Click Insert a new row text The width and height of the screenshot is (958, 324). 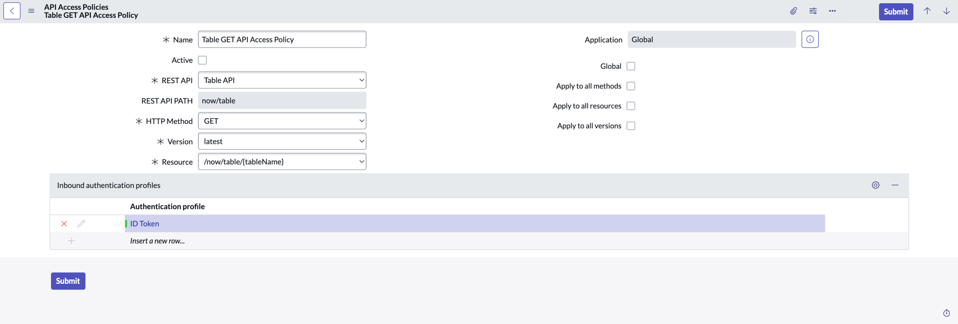(157, 241)
